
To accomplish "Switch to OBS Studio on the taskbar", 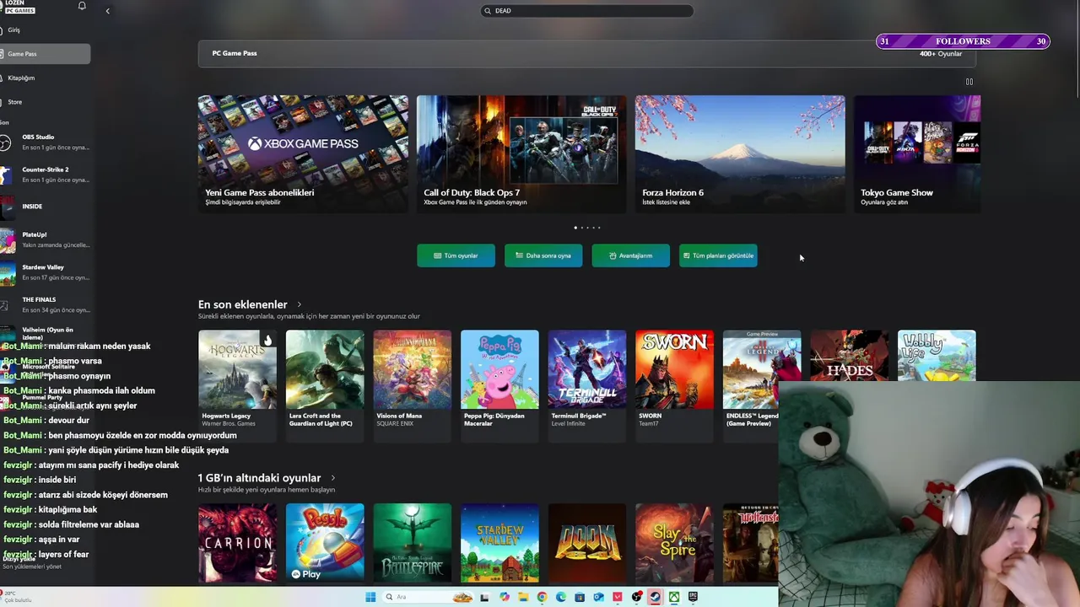I will [637, 597].
